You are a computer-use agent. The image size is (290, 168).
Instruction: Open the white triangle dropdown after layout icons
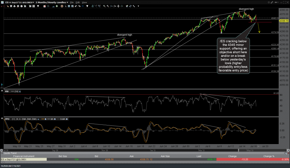(x=38, y=6)
